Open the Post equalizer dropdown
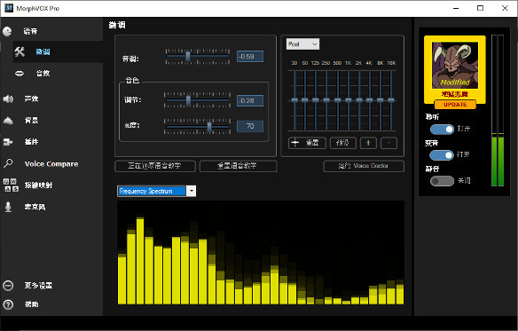The height and width of the screenshot is (331, 518). 302,44
